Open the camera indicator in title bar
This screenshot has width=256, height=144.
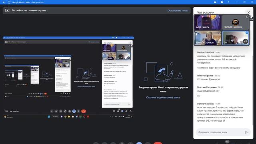pos(215,2)
